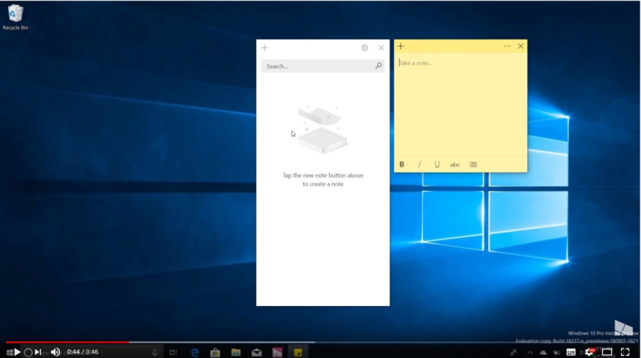The image size is (641, 358).
Task: Toggle italic formatting in the note
Action: (420, 164)
